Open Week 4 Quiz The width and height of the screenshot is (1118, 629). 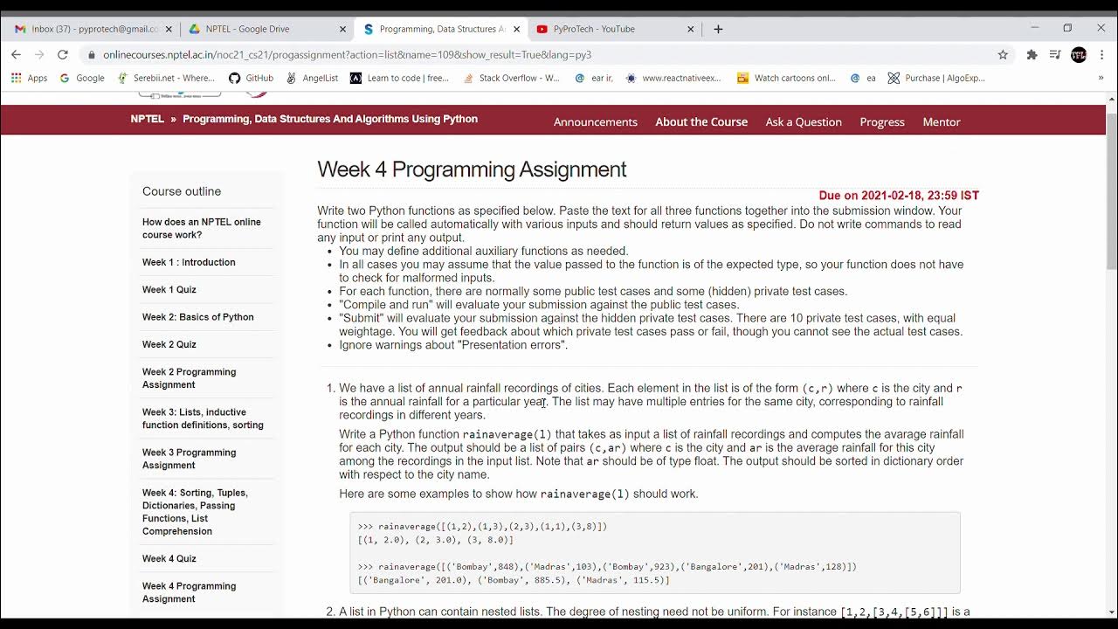[x=169, y=558]
